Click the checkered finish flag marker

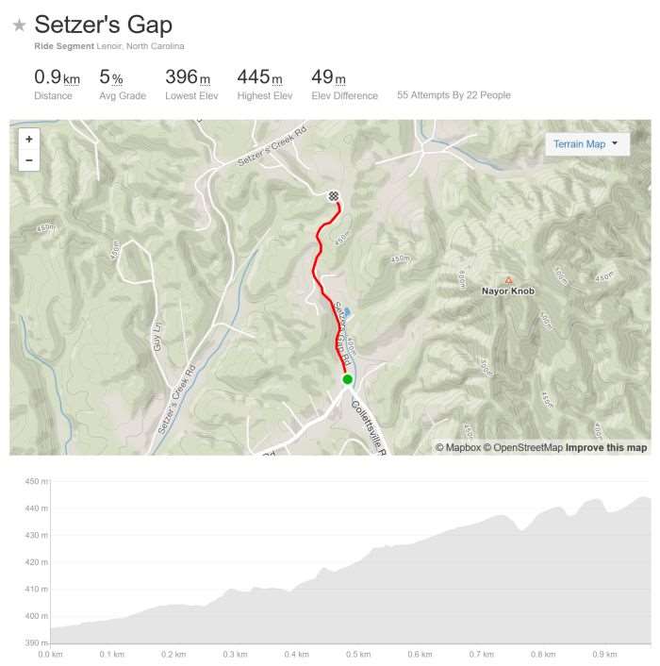pos(334,196)
